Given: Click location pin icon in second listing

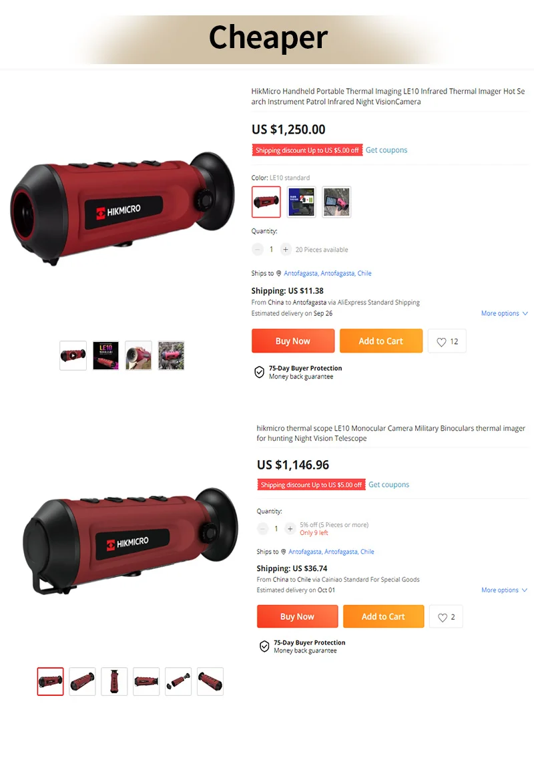Looking at the screenshot, I should click(284, 552).
